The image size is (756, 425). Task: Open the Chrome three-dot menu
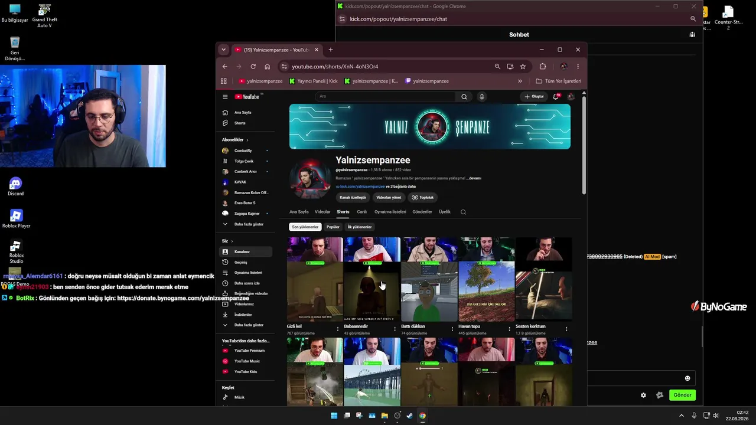click(x=578, y=67)
